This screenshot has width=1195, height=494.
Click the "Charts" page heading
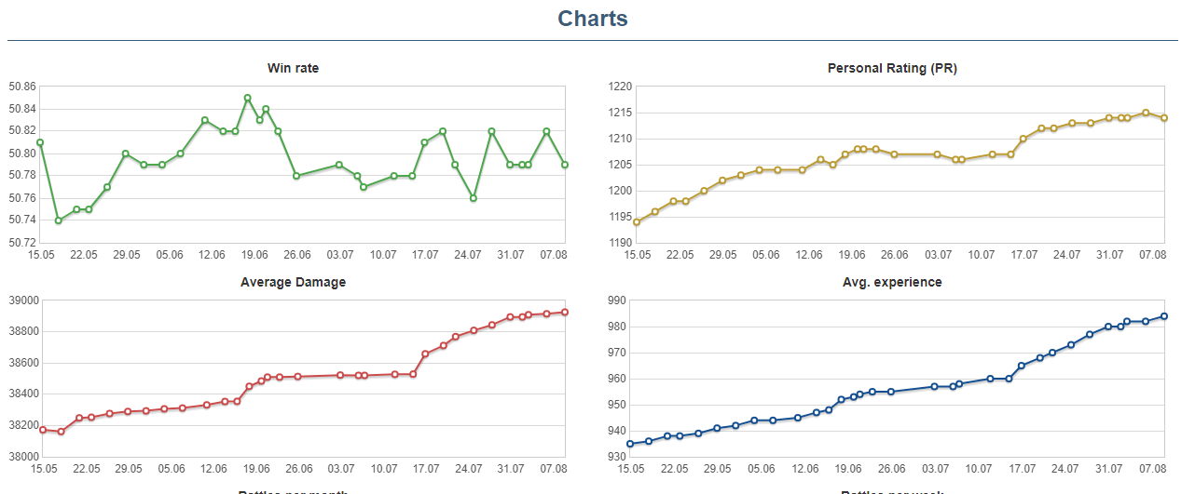click(592, 19)
